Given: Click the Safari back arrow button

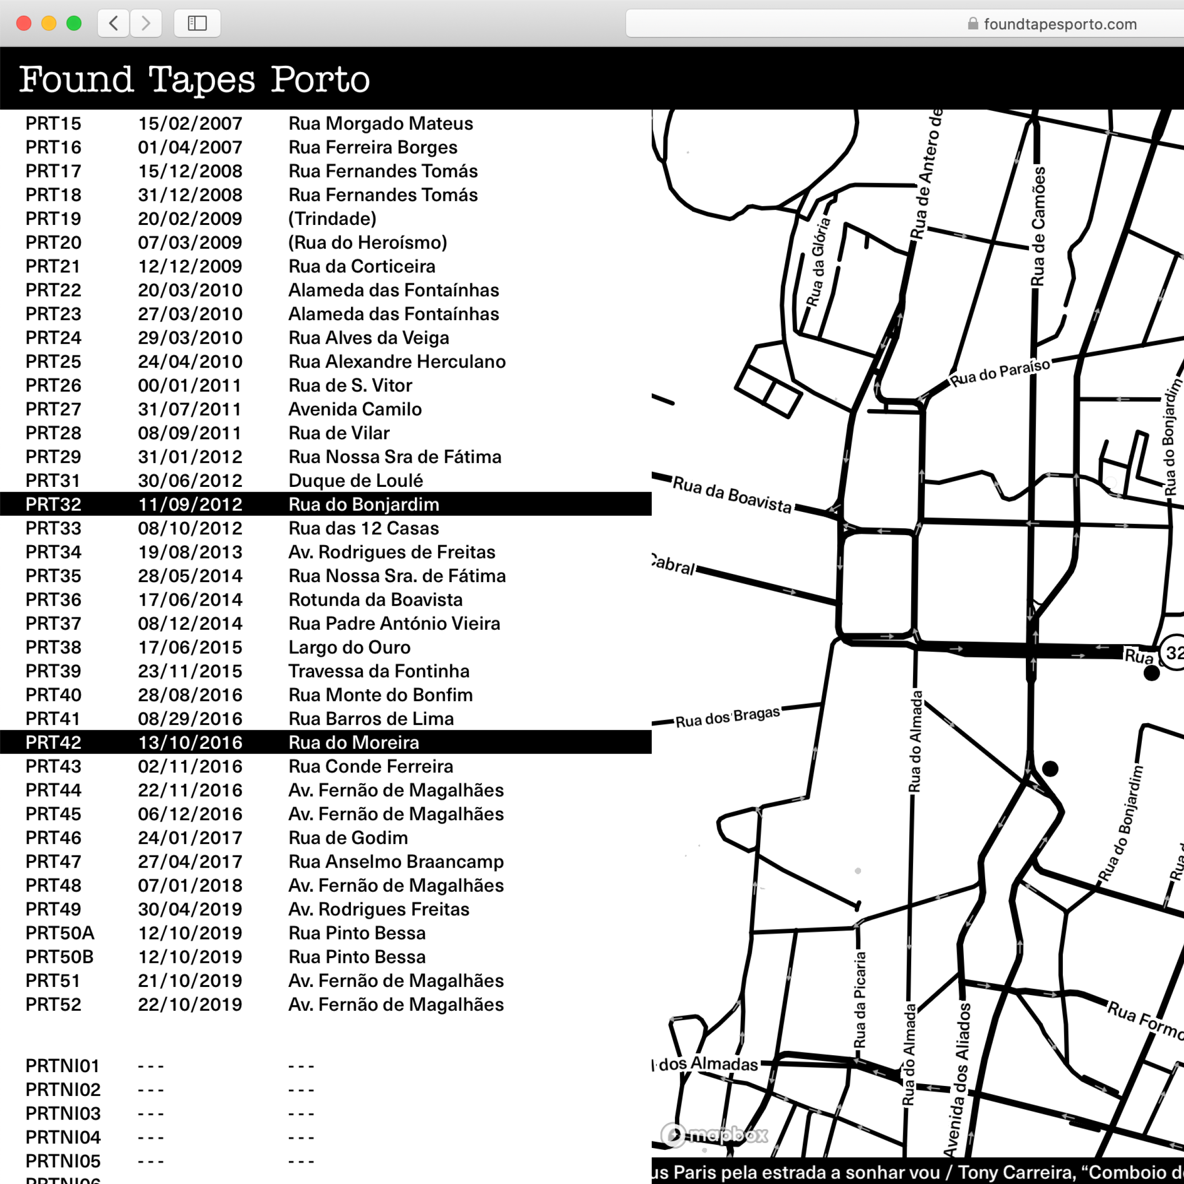Looking at the screenshot, I should (x=113, y=23).
